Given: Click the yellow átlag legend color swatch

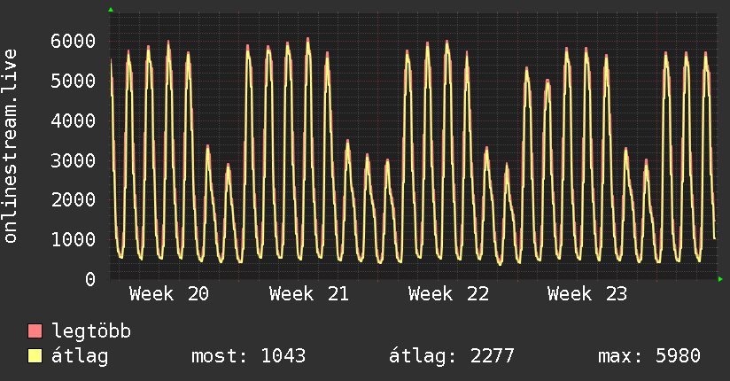Looking at the screenshot, I should pos(35,355).
